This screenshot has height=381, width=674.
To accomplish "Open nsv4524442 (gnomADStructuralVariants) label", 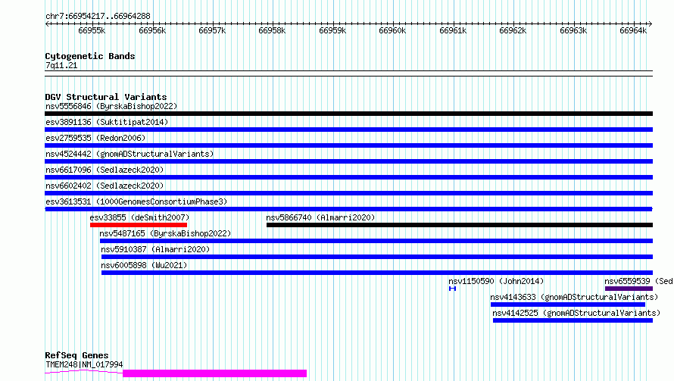I will click(x=129, y=154).
